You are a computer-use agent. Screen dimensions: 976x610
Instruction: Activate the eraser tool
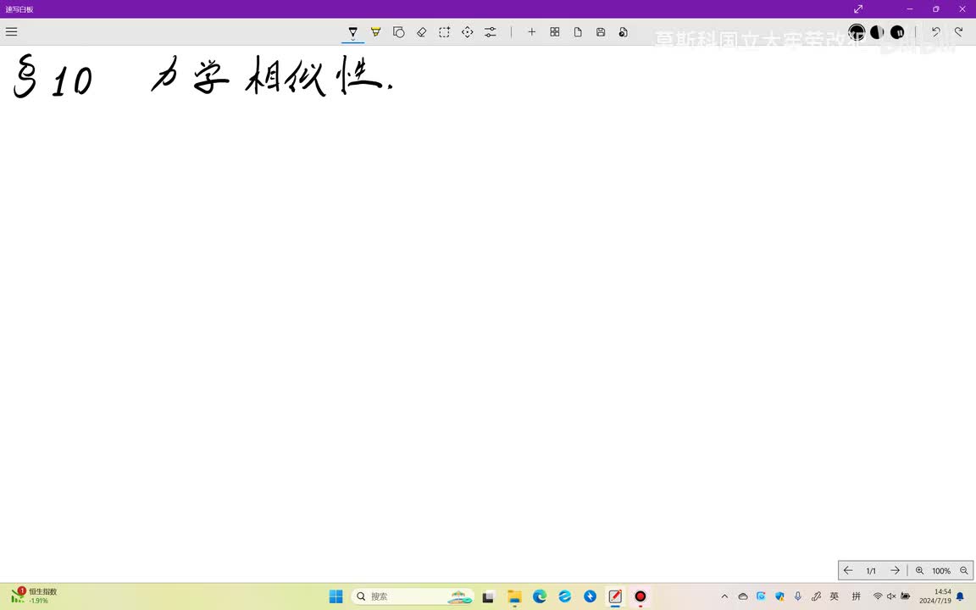pyautogui.click(x=421, y=31)
